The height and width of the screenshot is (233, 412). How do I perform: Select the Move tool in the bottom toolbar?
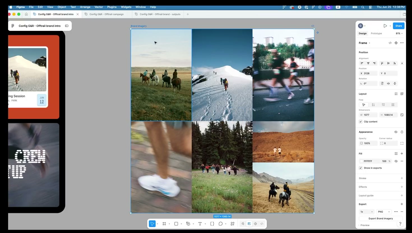click(x=152, y=224)
